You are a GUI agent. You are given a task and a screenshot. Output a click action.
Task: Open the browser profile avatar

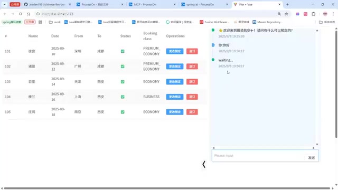(x=325, y=14)
